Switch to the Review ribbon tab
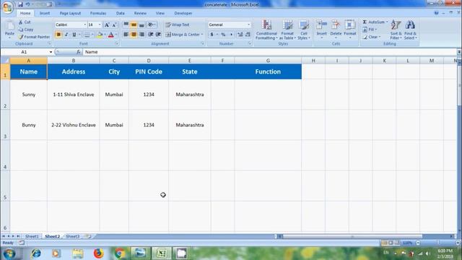 click(x=140, y=13)
